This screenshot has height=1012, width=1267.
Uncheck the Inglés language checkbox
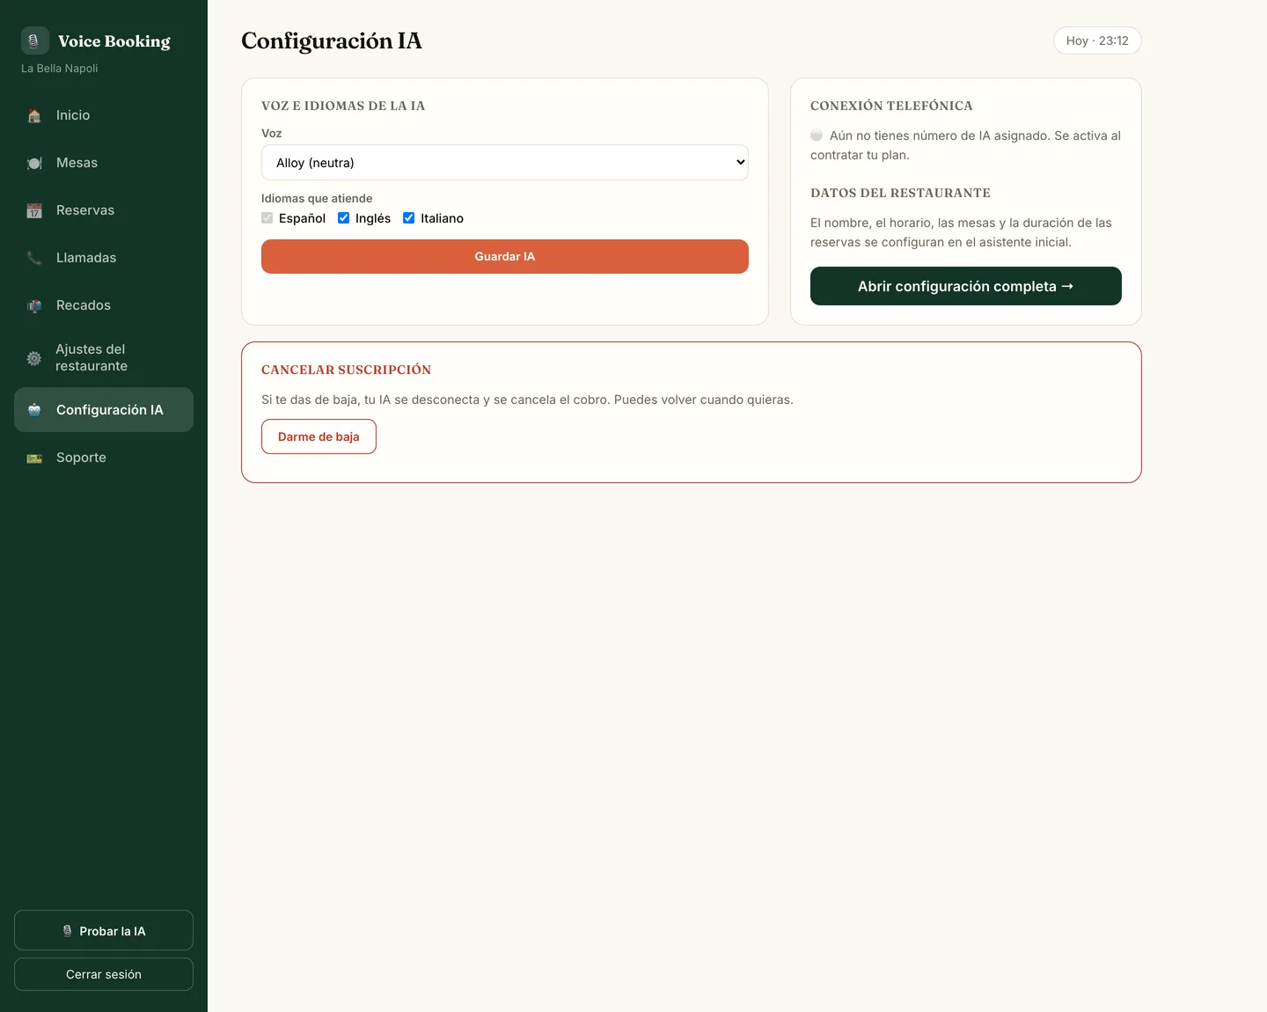click(x=344, y=218)
